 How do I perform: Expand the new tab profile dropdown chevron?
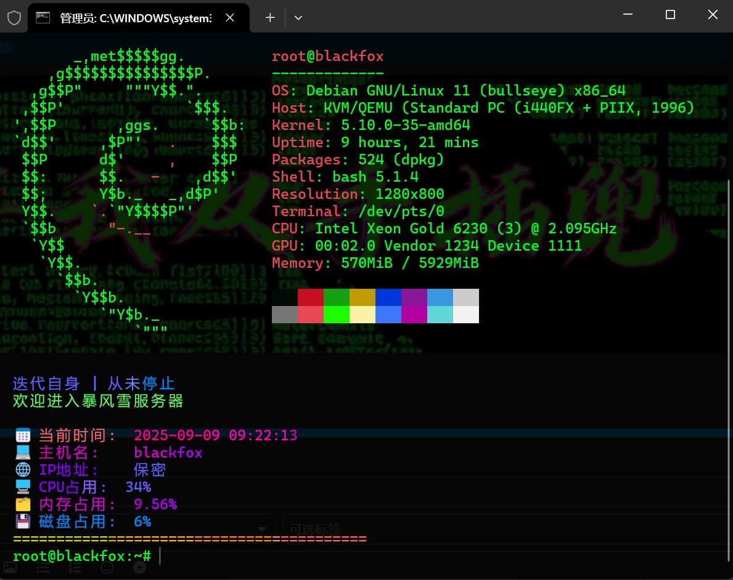click(298, 18)
